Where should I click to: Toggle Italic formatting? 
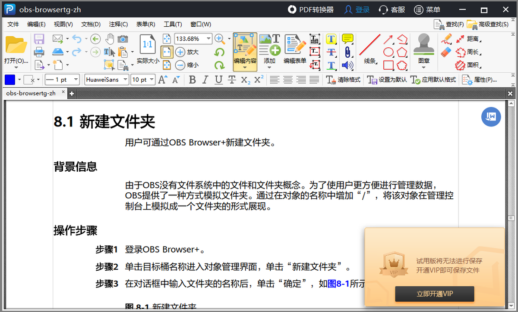coord(205,80)
